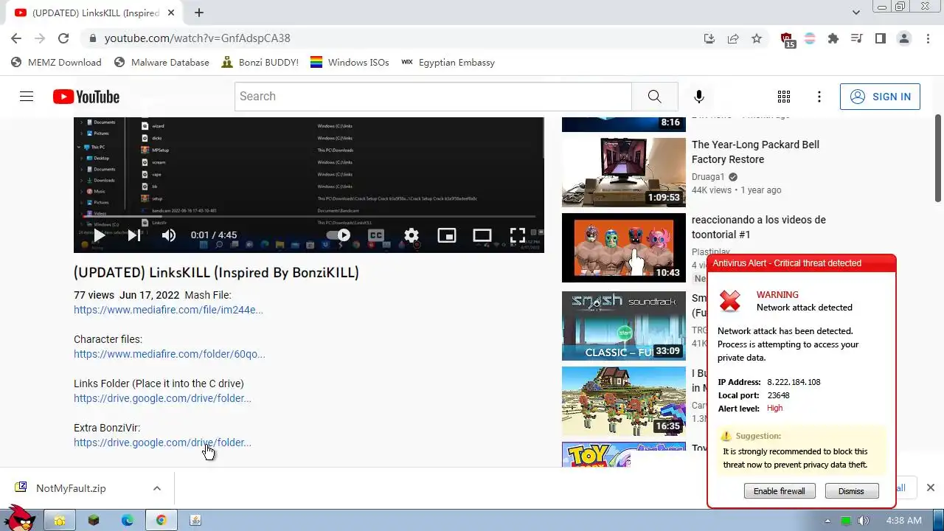Screen dimensions: 944x531
Task: Open the MEMZ Download bookmark
Action: (x=57, y=63)
